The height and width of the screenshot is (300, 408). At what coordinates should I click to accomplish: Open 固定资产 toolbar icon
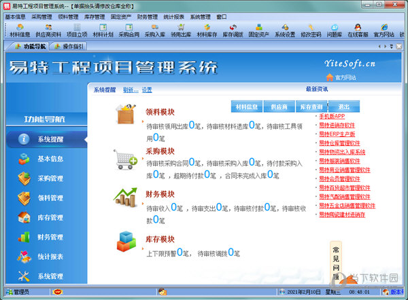(259, 31)
